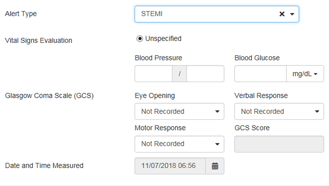Screen dimensions: 329x186
Task: Click the Alert Type label
Action: click(21, 14)
